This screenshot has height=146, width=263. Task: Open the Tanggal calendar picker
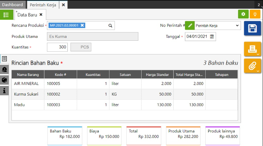(x=212, y=36)
